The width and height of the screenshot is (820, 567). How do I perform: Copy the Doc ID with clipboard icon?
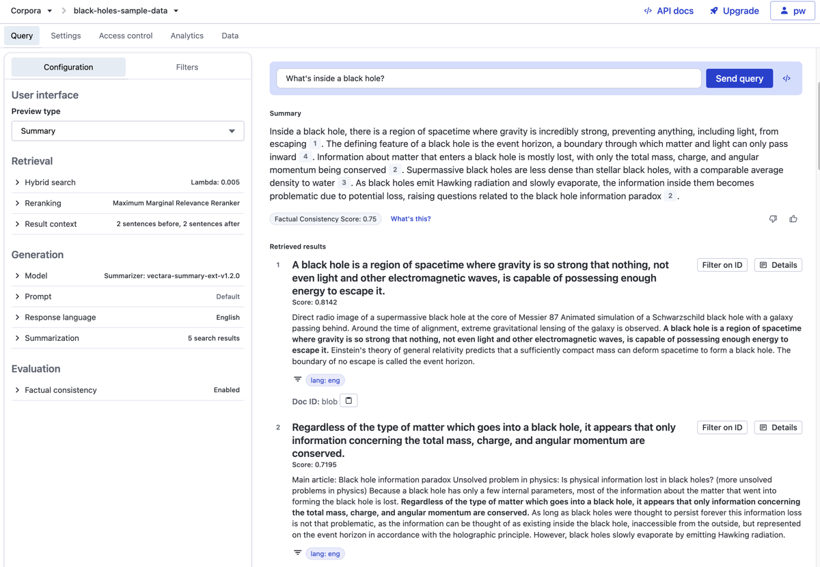(x=348, y=401)
